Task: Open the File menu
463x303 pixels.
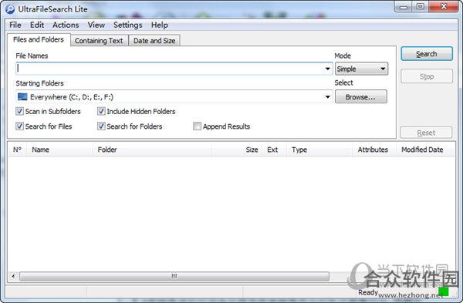Action: pyautogui.click(x=15, y=25)
